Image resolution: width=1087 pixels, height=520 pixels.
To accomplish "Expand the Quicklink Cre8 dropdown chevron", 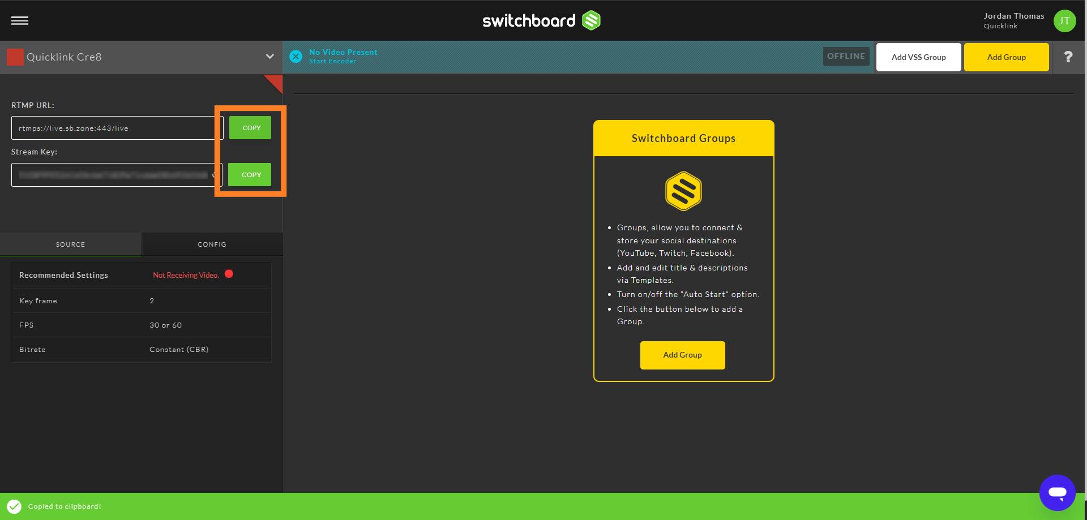I will tap(269, 57).
